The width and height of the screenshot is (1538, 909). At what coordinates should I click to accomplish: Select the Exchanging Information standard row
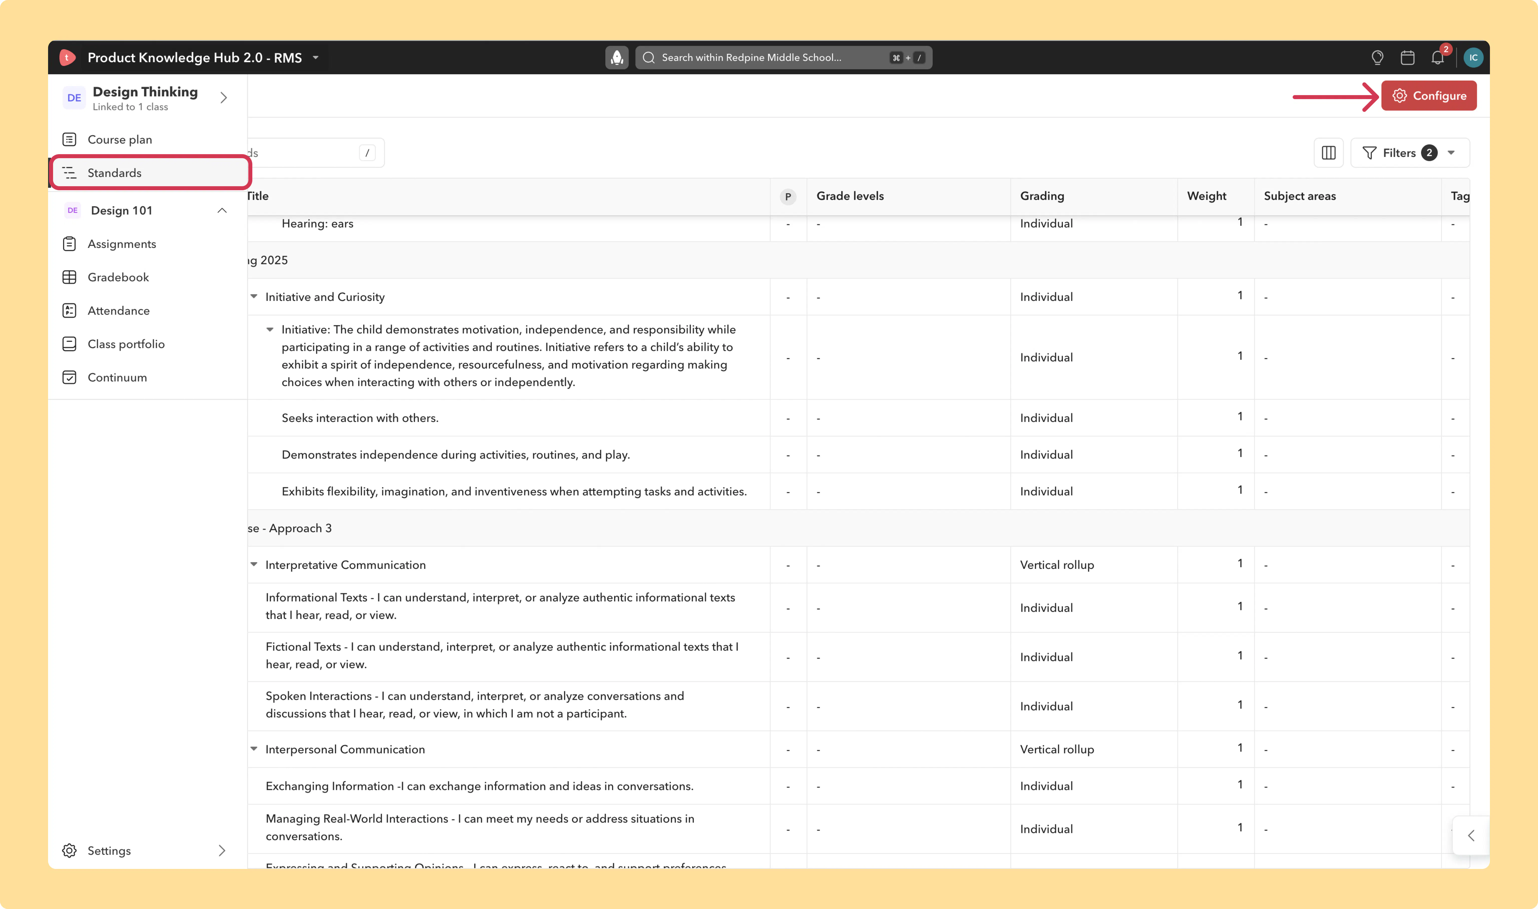tap(858, 786)
